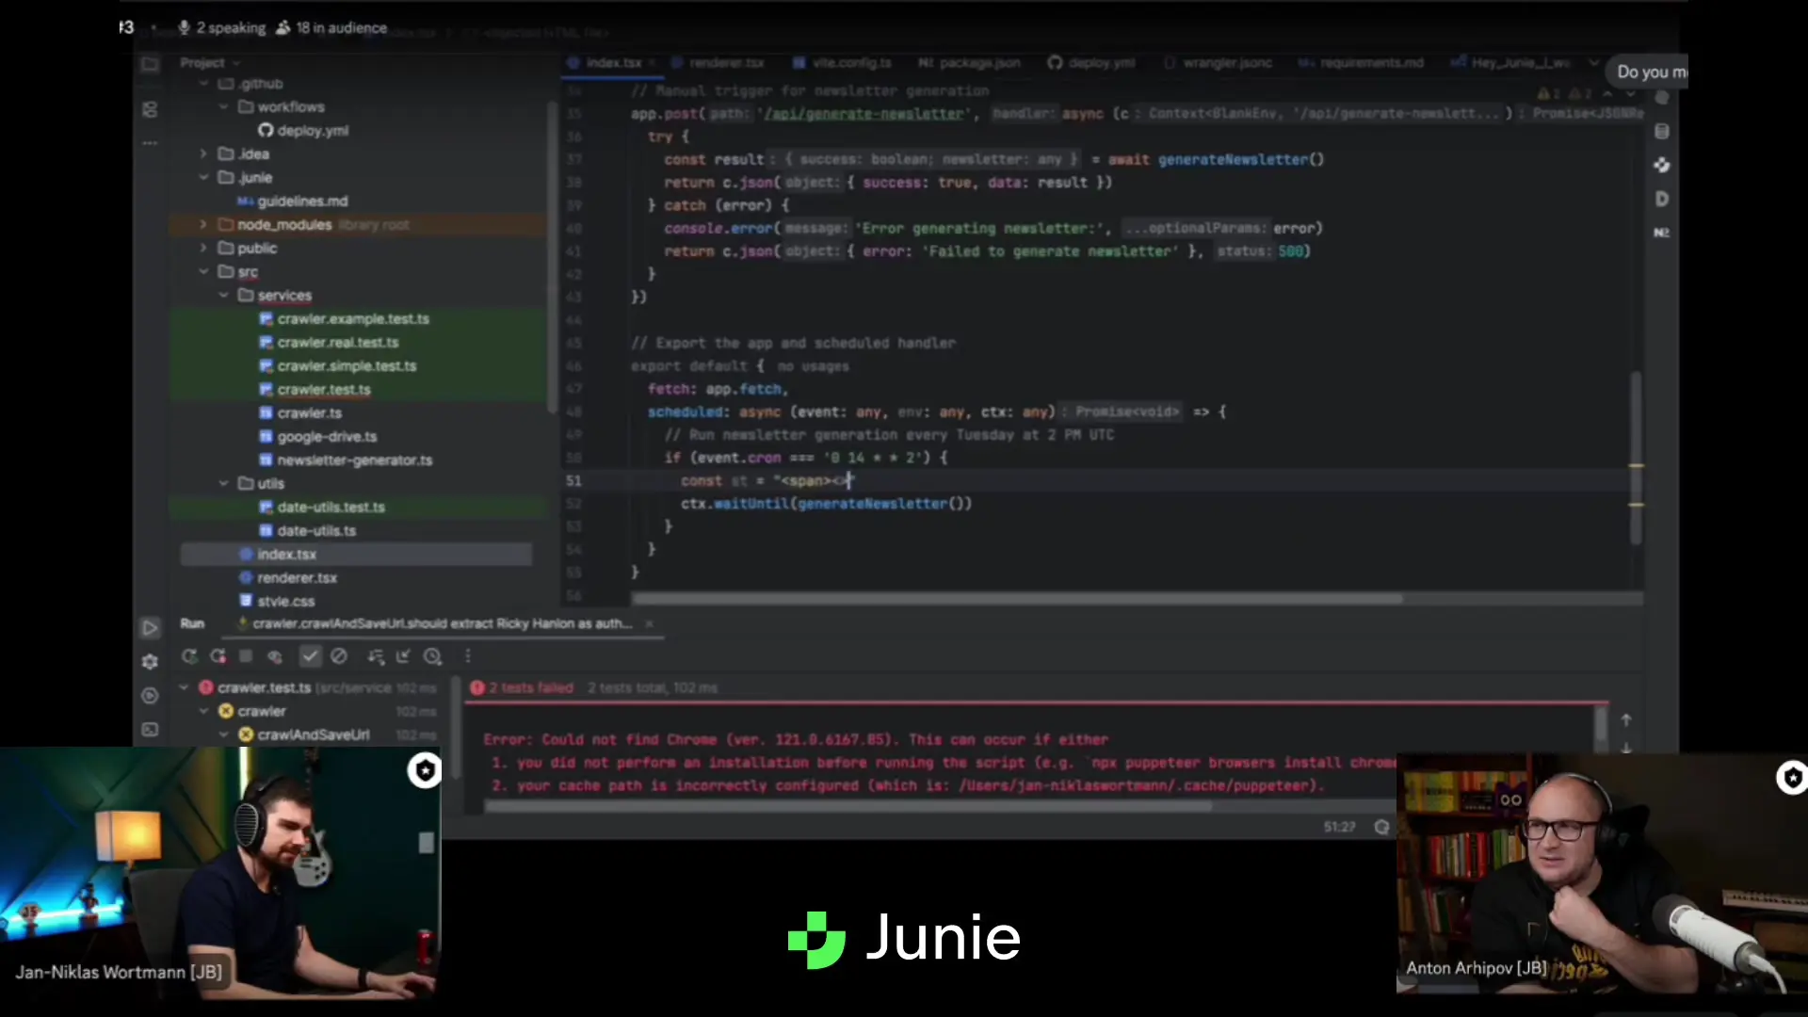1808x1017 pixels.
Task: Expand the public folder
Action: [203, 248]
